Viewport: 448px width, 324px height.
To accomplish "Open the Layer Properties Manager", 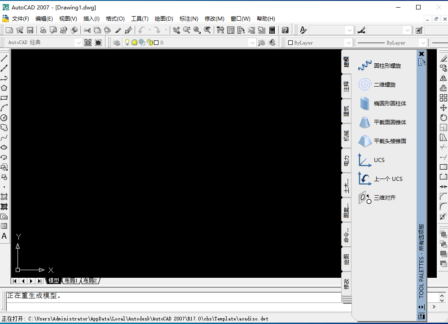I will (x=116, y=42).
